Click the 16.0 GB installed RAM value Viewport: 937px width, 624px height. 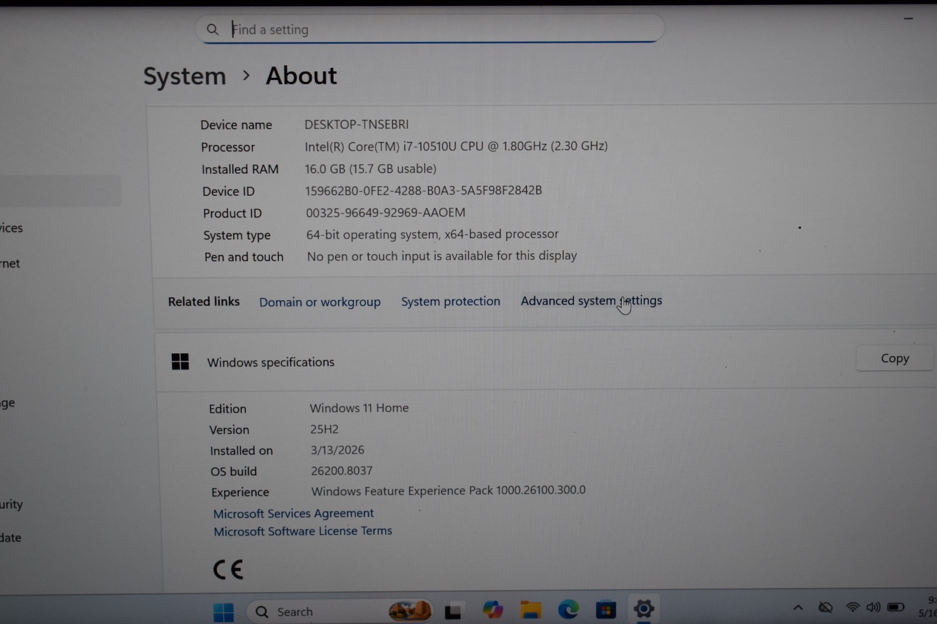click(x=371, y=168)
